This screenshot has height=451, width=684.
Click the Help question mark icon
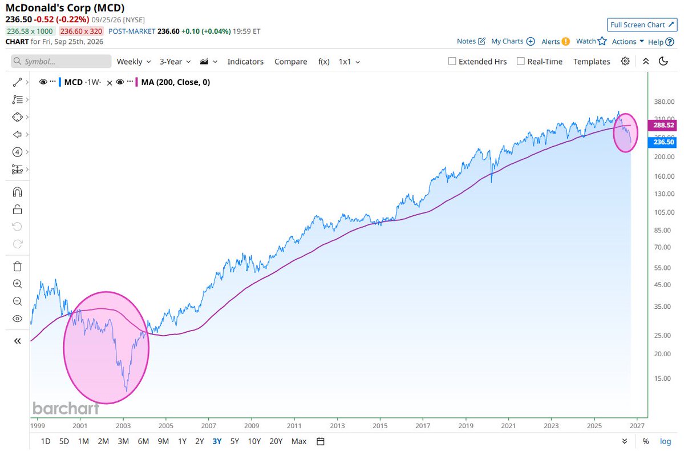(x=670, y=42)
